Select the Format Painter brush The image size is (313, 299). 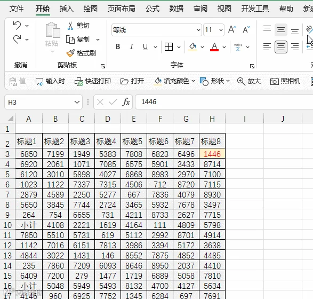[x=70, y=53]
